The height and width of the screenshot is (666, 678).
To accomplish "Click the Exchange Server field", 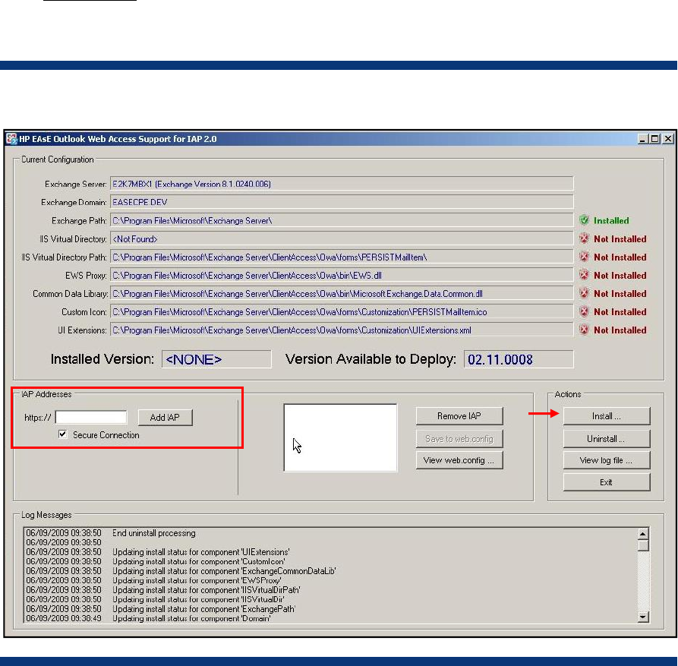I will (342, 184).
